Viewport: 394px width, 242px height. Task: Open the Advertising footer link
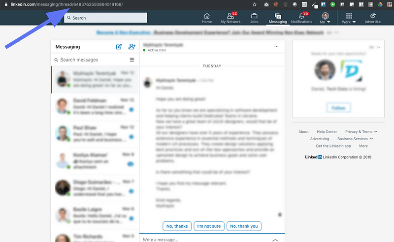(x=319, y=139)
